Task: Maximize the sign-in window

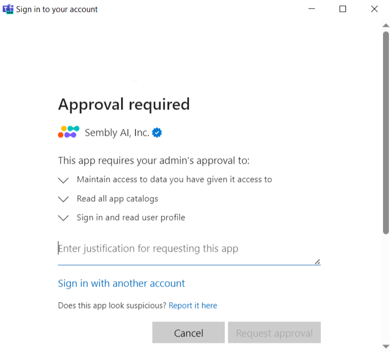Action: tap(343, 9)
